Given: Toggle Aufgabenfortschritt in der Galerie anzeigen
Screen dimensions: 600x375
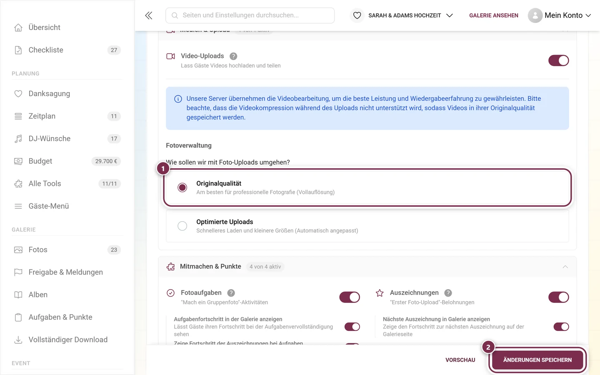Looking at the screenshot, I should pos(352,327).
